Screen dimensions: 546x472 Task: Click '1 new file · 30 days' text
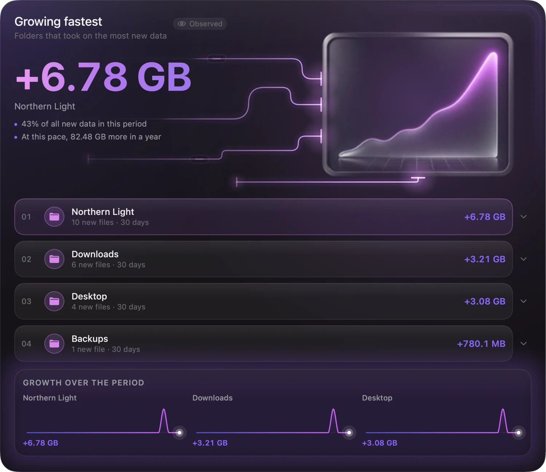tap(106, 349)
